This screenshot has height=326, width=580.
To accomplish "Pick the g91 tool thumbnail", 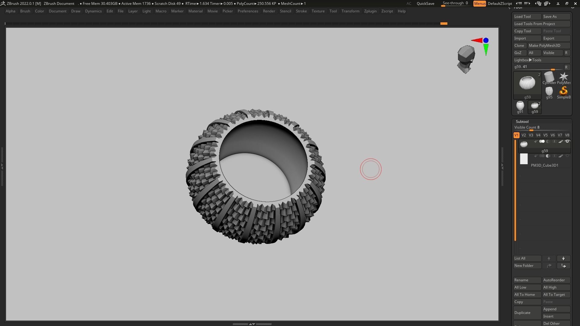I will (x=520, y=106).
